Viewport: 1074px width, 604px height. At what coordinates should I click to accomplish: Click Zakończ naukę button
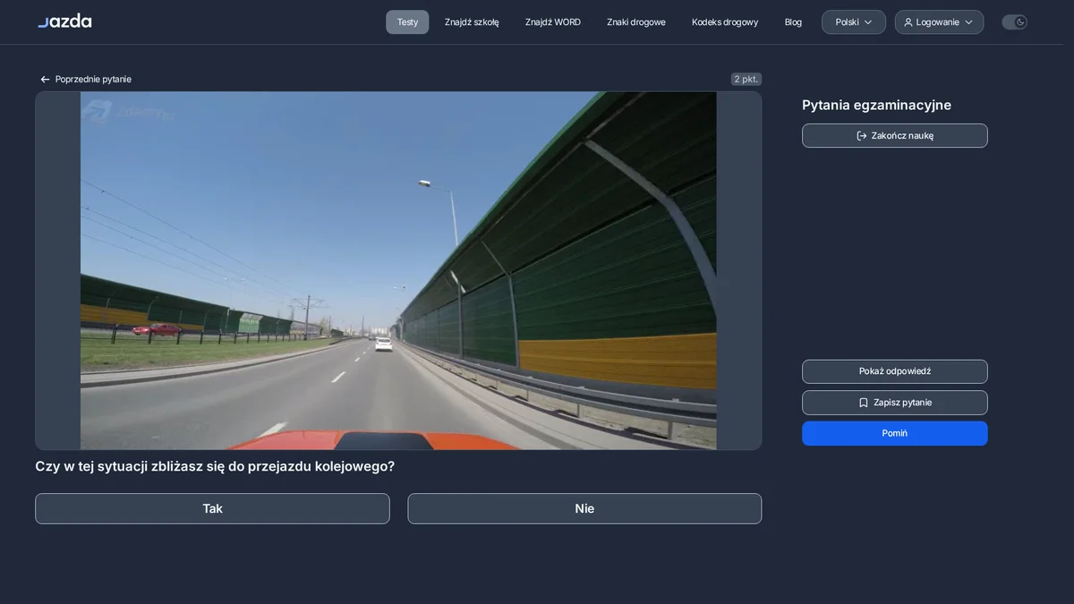pos(895,136)
